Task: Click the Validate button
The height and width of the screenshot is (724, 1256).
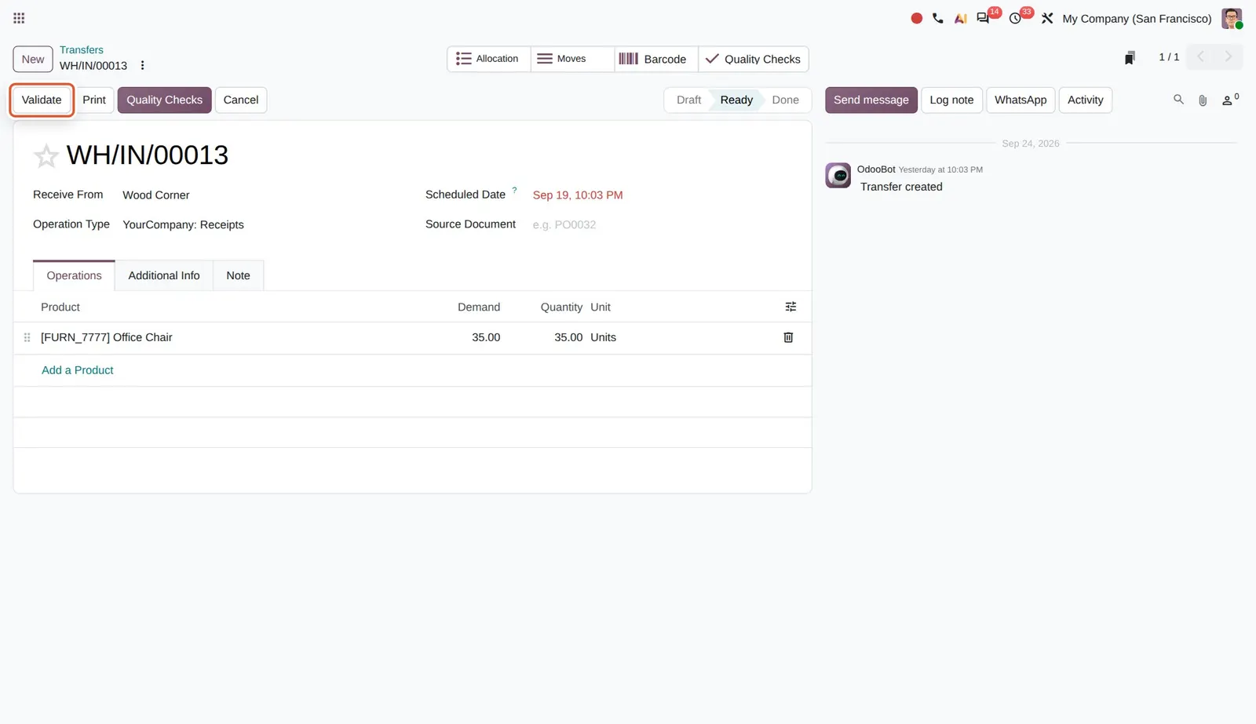Action: pyautogui.click(x=42, y=100)
